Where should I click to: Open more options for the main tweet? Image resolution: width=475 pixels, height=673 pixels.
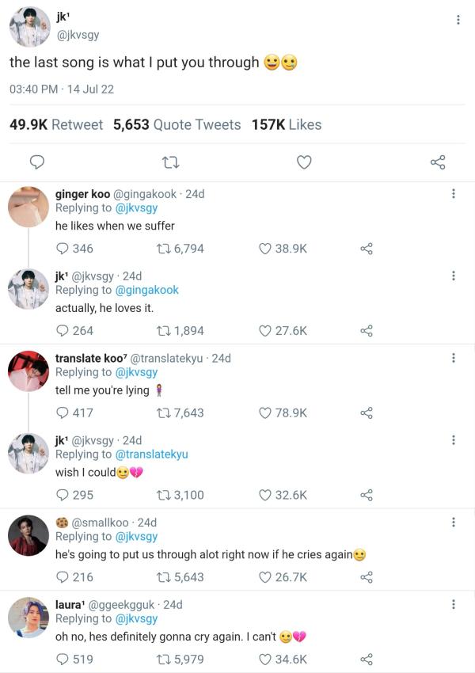(x=458, y=20)
